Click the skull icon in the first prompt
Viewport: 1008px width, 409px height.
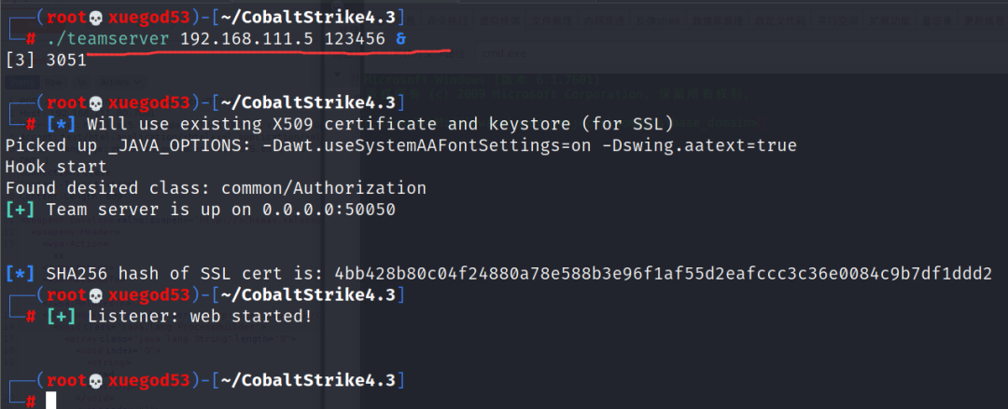tap(95, 17)
